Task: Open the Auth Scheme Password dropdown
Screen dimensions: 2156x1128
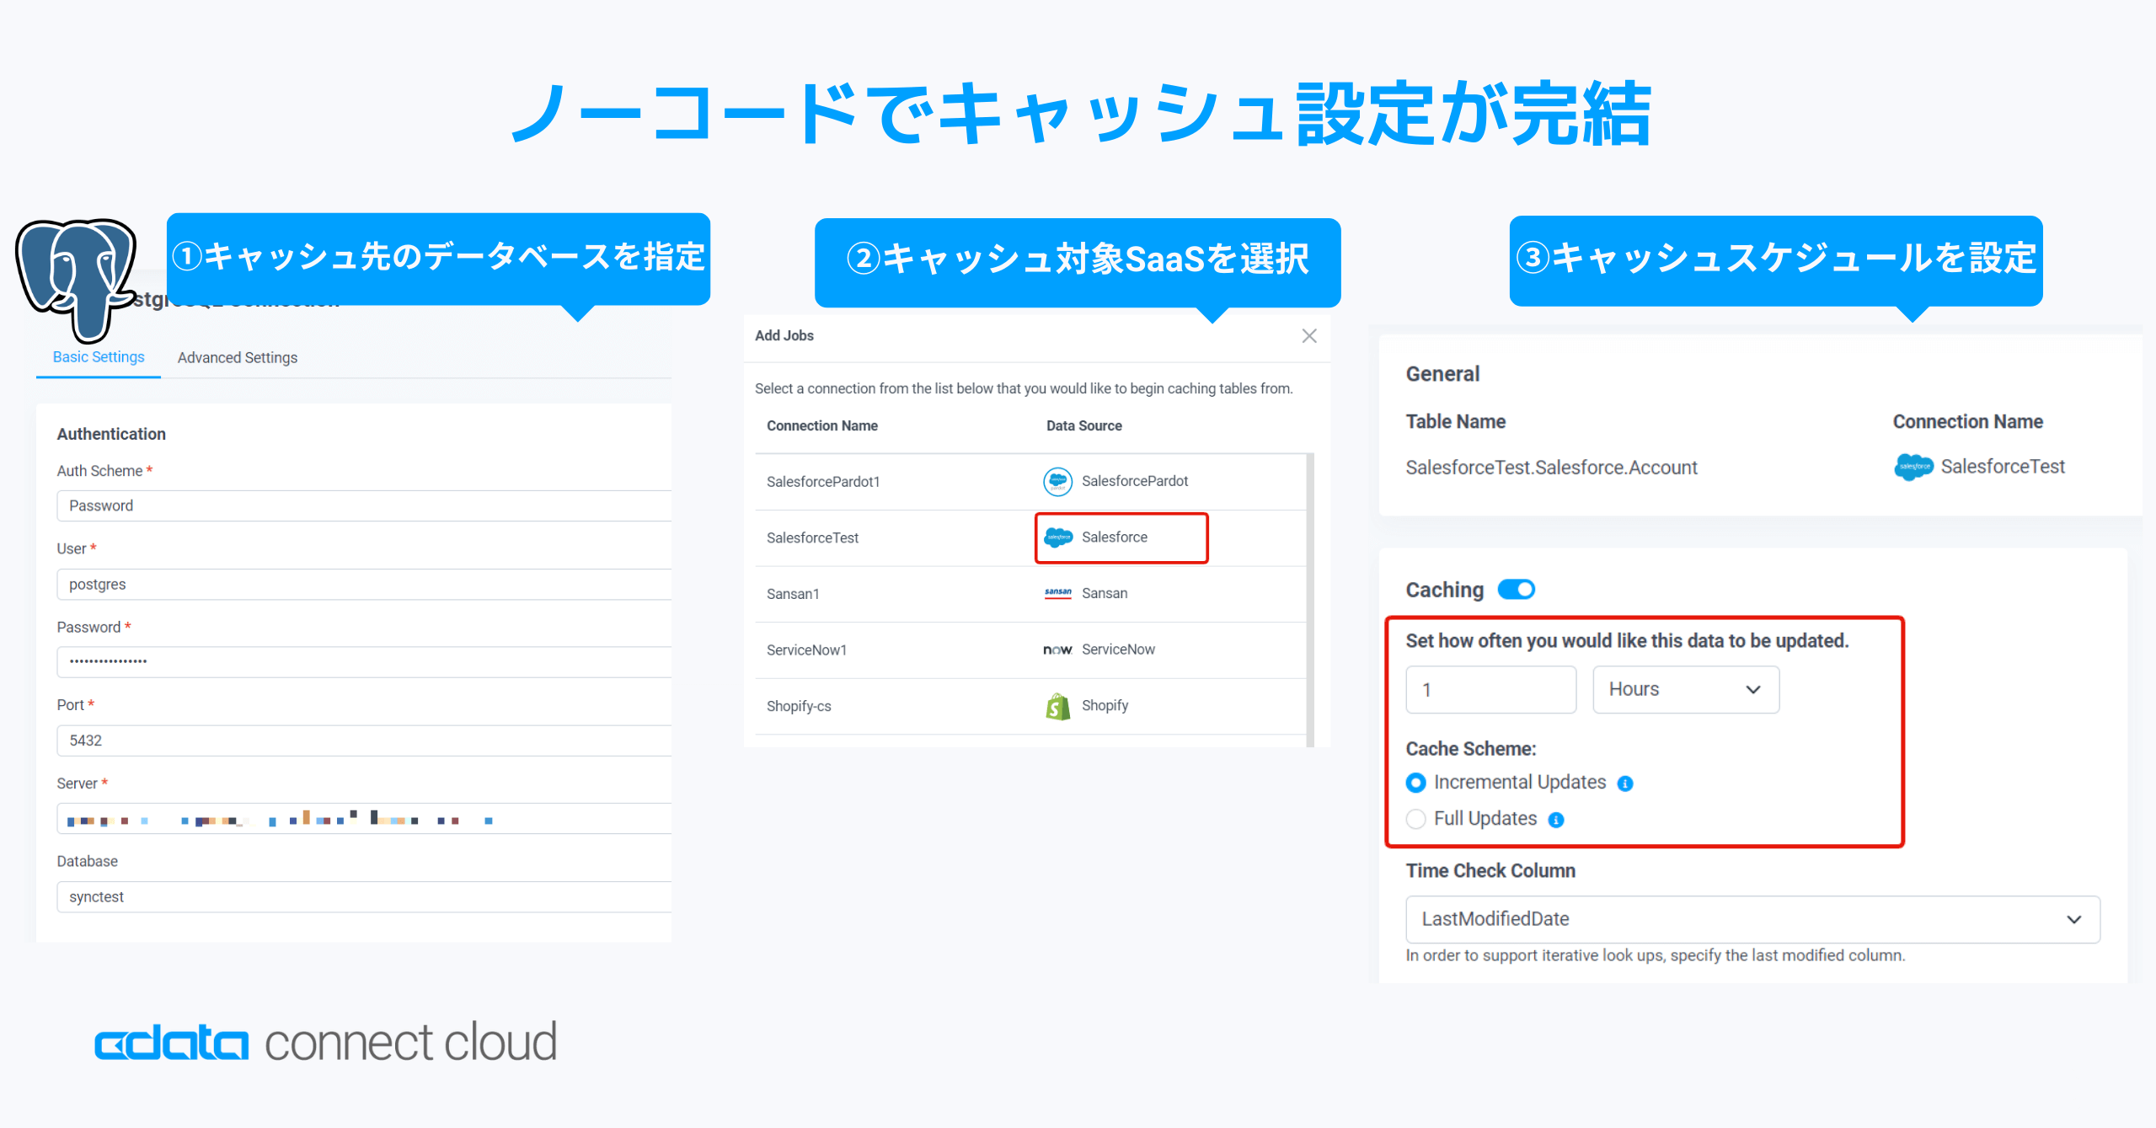Action: point(364,505)
